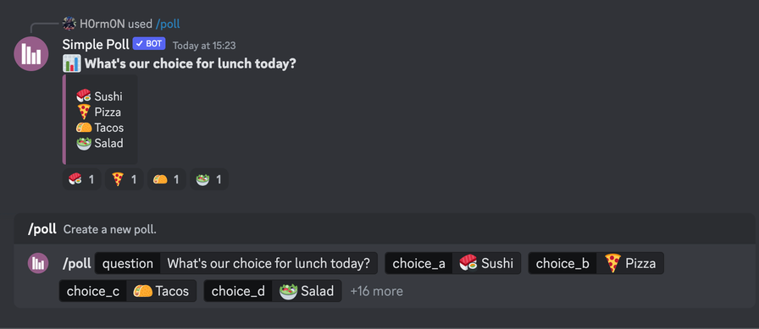Viewport: 759px width, 329px height.
Task: Click the Simple Poll bot avatar
Action: coord(31,53)
